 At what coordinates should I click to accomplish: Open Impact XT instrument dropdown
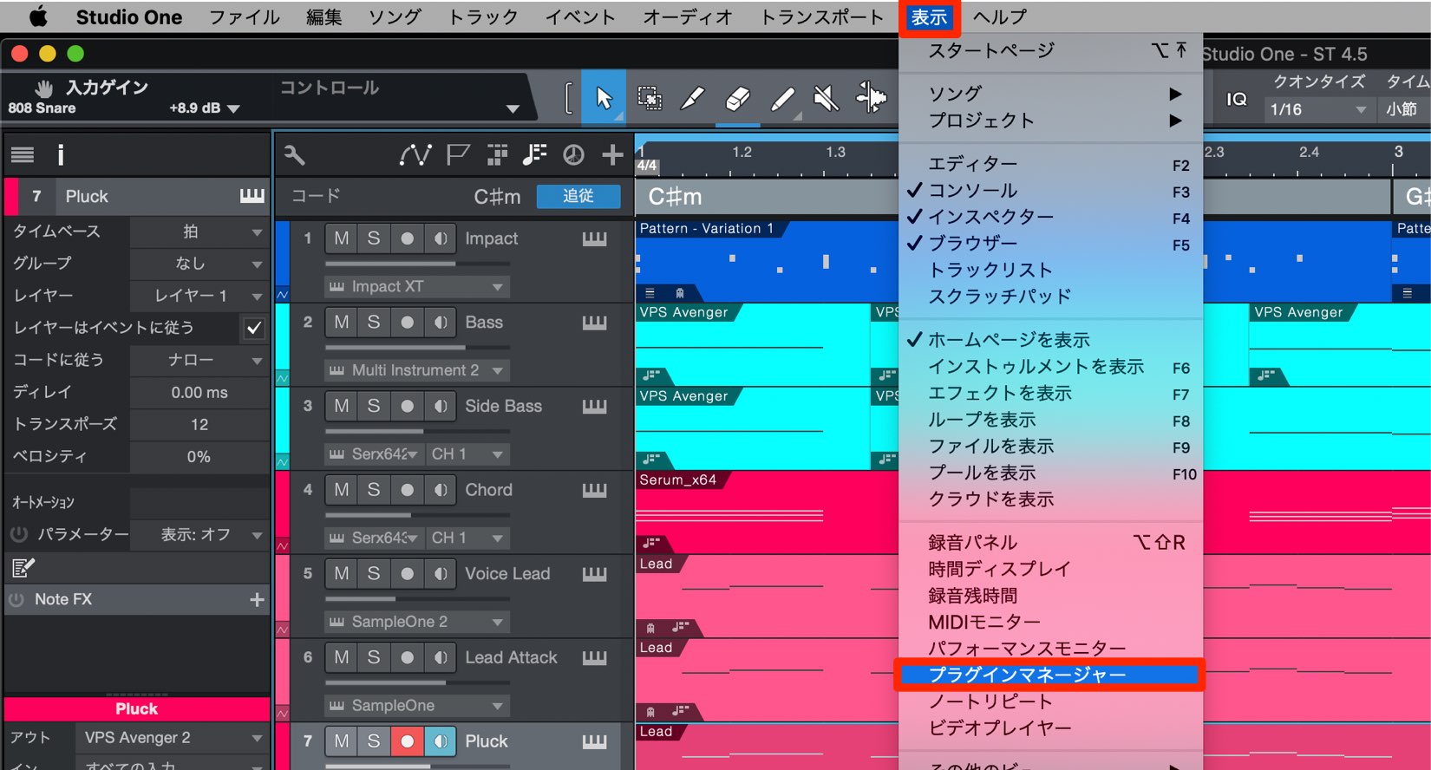[417, 286]
